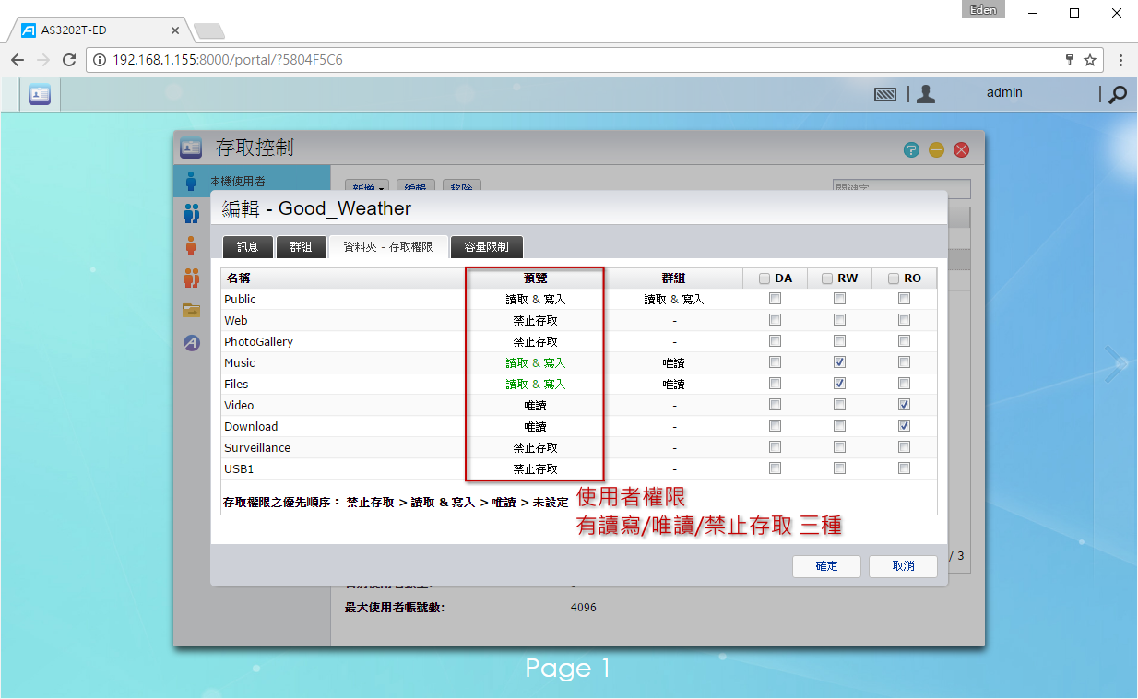Go back in the browser
The height and width of the screenshot is (699, 1138).
[18, 60]
